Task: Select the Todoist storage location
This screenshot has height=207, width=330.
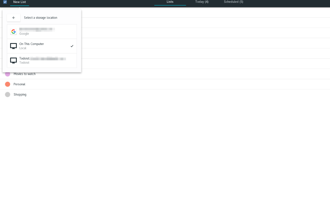Action: pyautogui.click(x=42, y=60)
